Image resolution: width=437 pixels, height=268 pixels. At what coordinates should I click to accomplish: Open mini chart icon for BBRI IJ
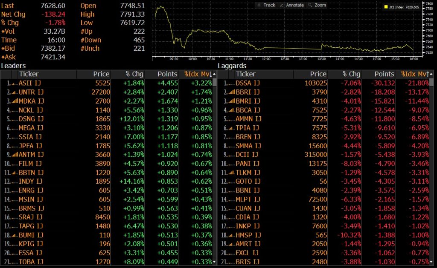(x=232, y=92)
